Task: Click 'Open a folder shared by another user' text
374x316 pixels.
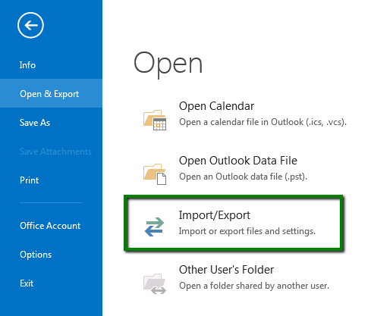Action: [254, 286]
